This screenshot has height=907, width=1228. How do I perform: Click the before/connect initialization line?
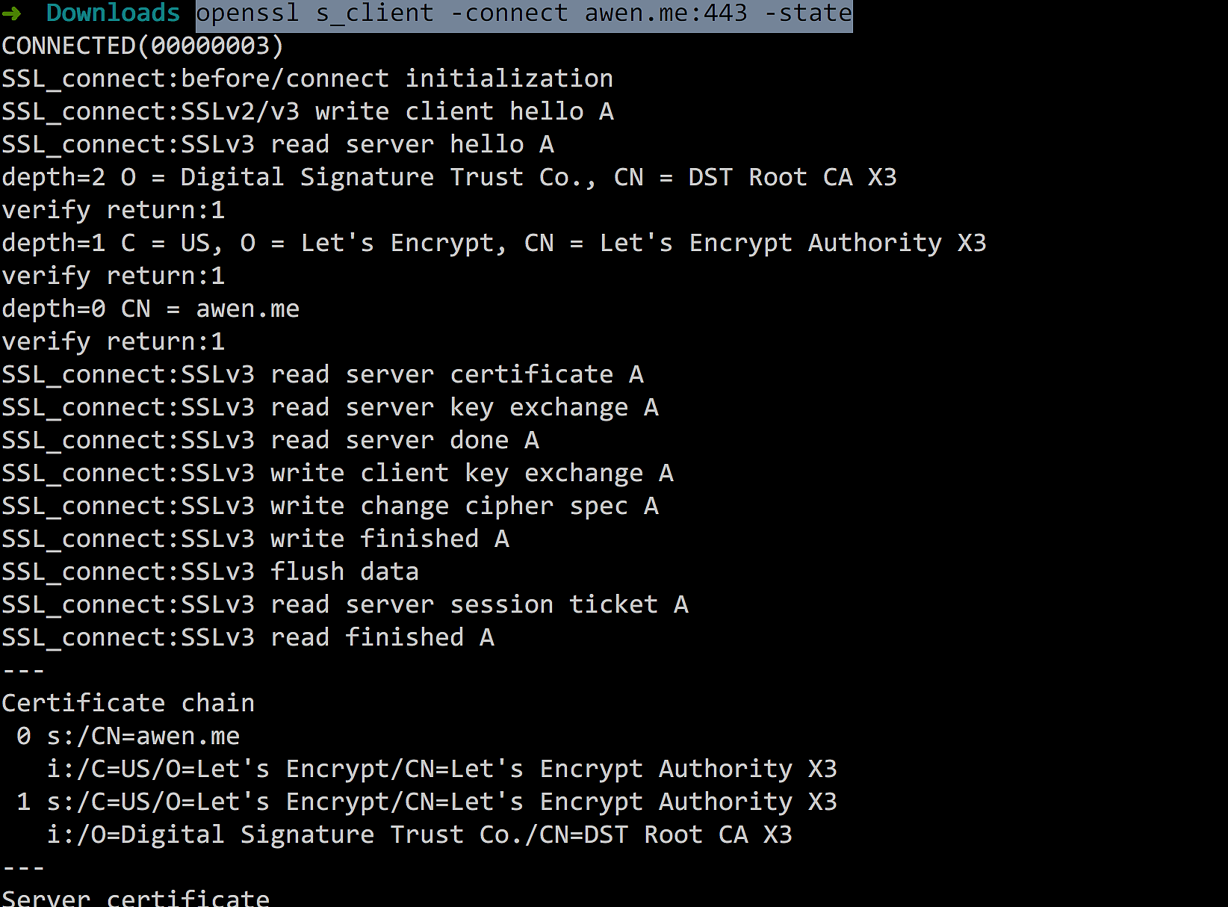point(307,78)
